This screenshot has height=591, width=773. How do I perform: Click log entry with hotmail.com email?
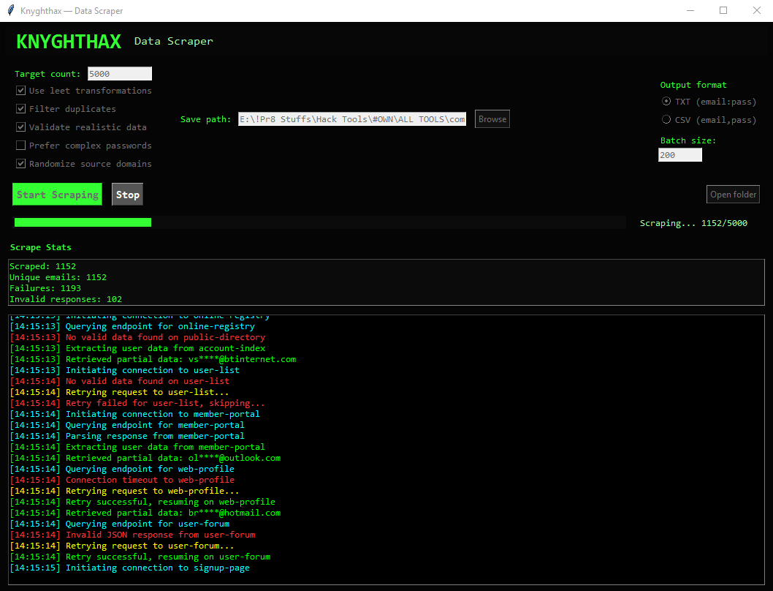click(x=145, y=513)
